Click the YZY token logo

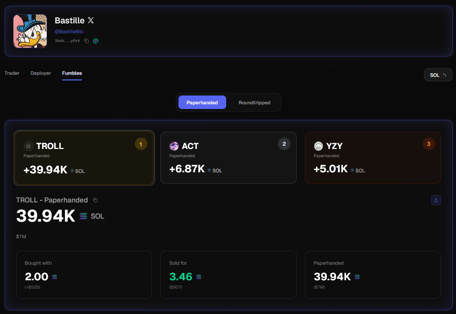coord(319,146)
